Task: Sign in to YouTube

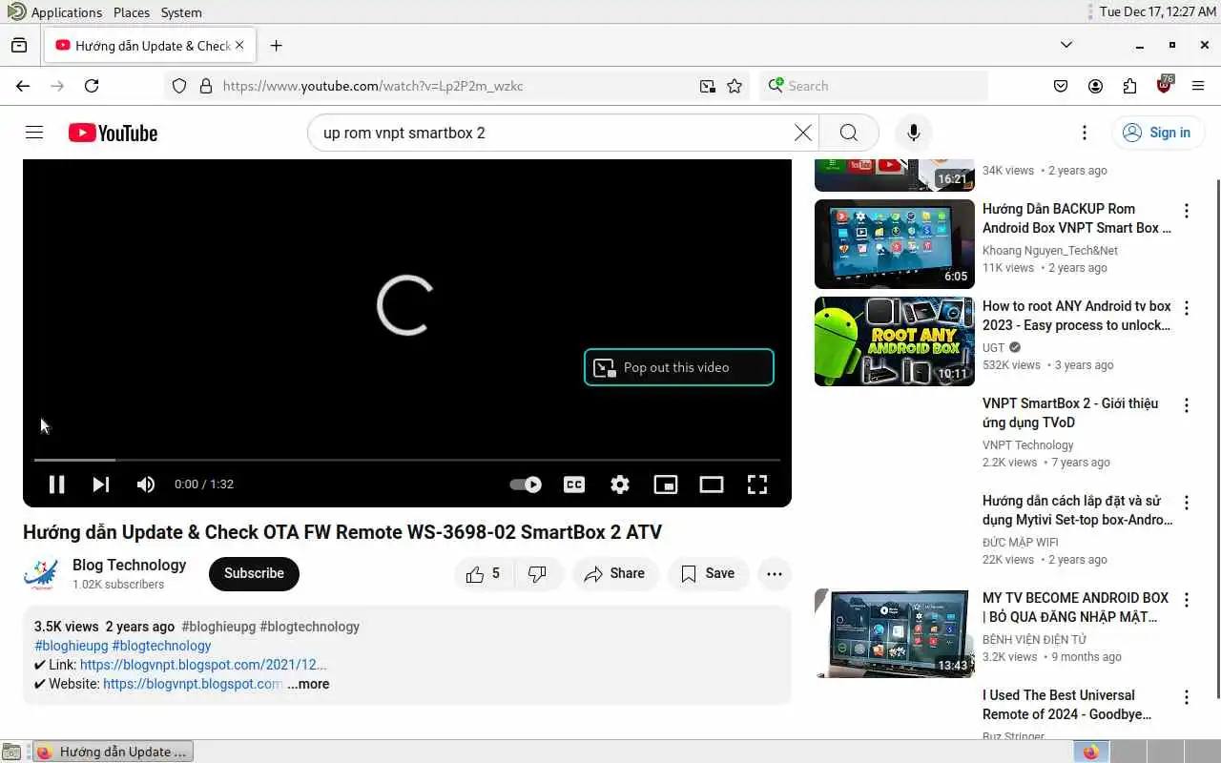Action: [x=1156, y=133]
